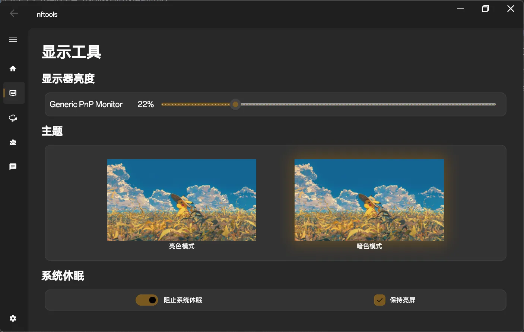Click the 暗色模式 caption text
The width and height of the screenshot is (524, 332).
click(369, 246)
